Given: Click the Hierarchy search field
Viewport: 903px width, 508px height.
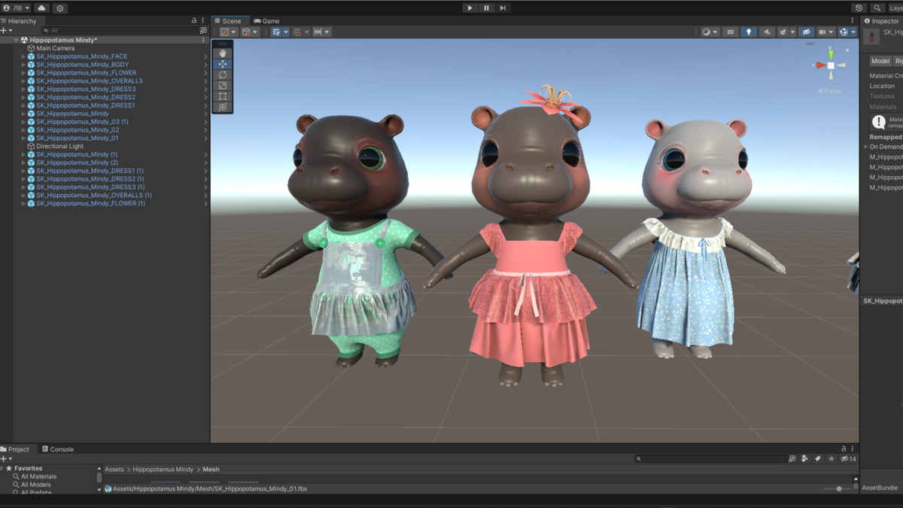Looking at the screenshot, I should coord(120,31).
